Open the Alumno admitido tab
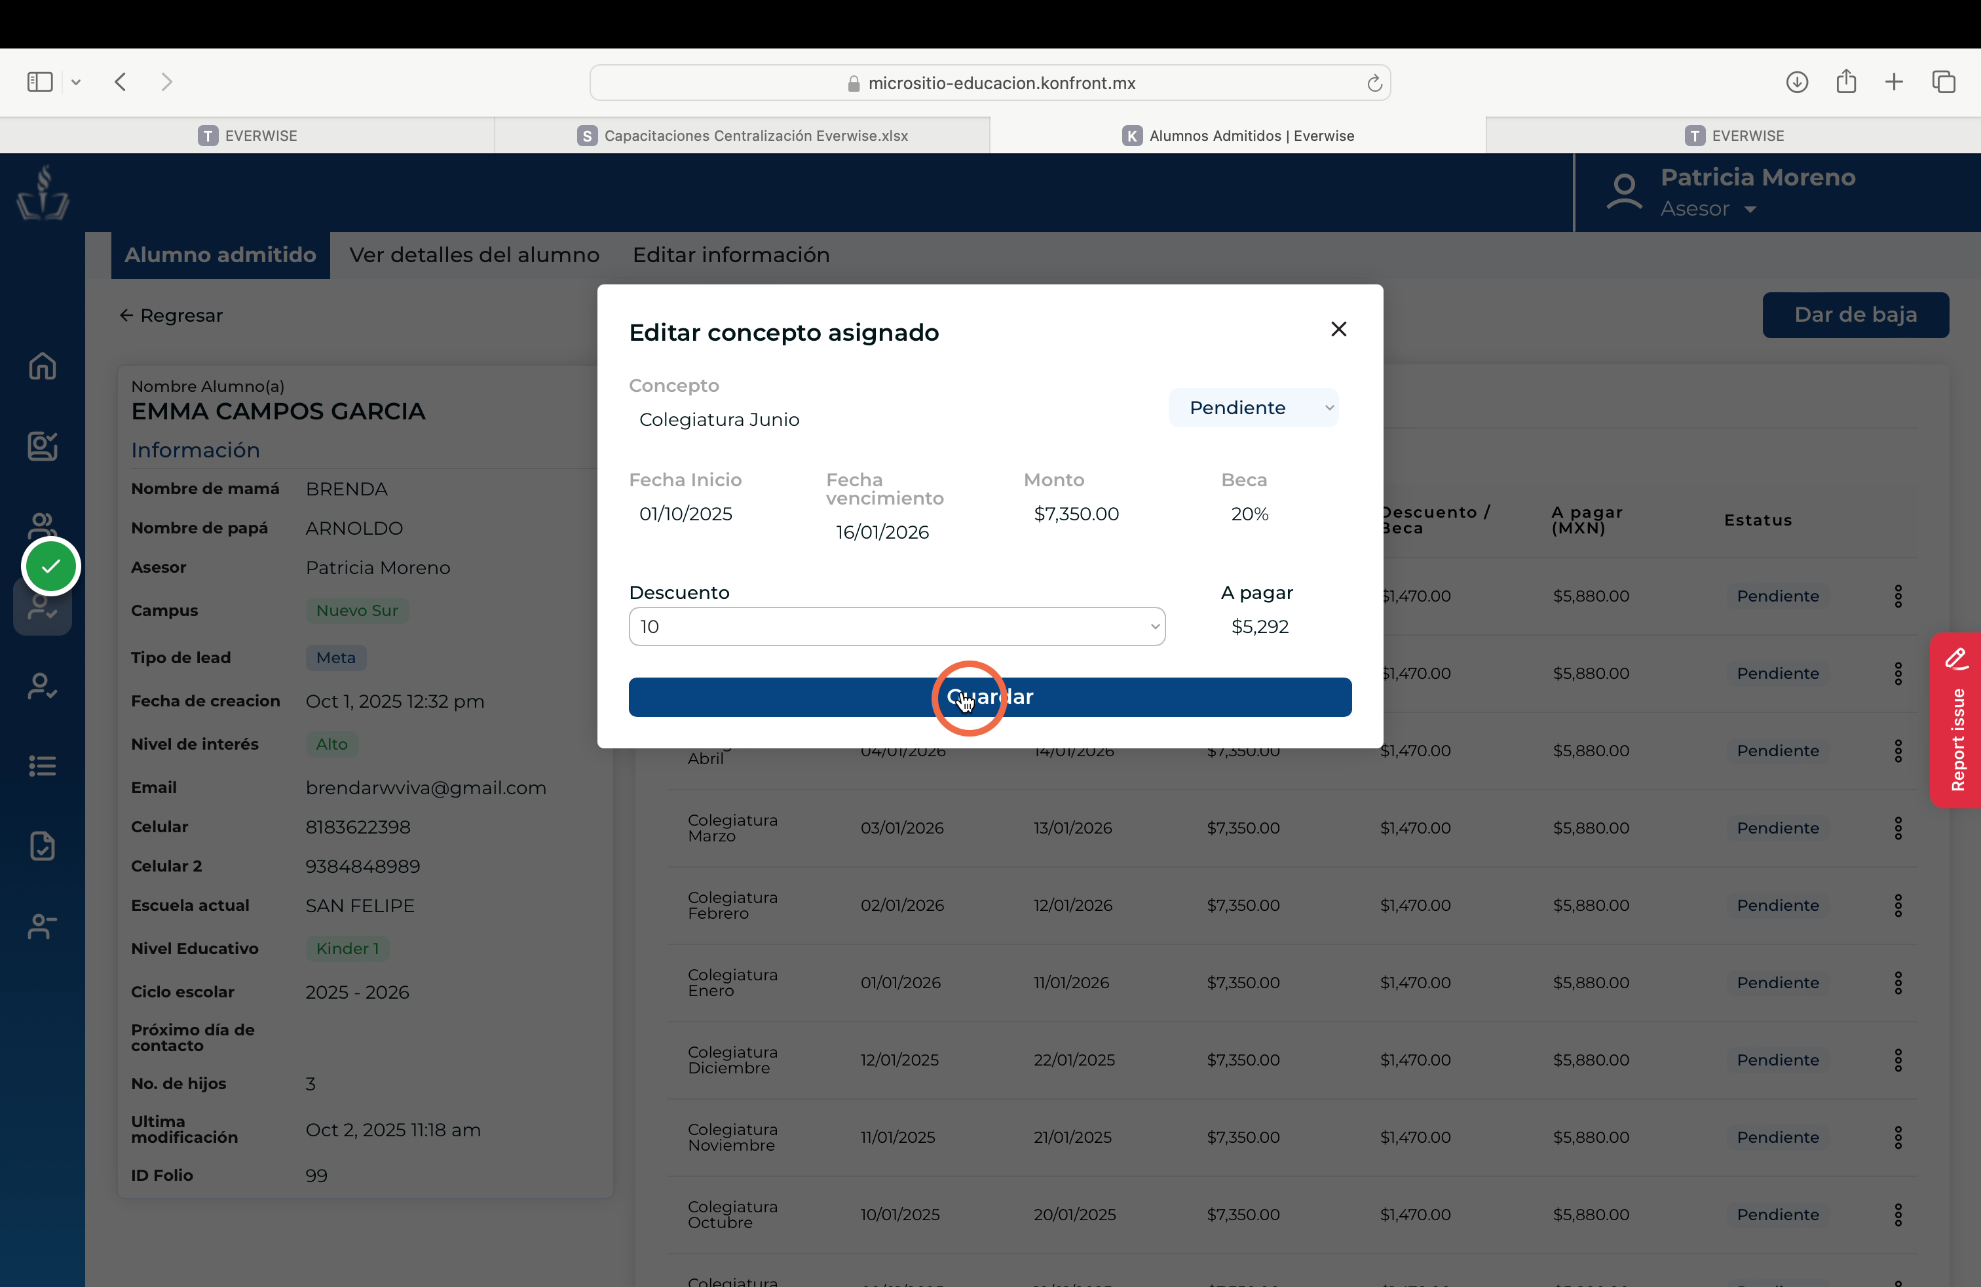Screen dimensions: 1981x1287 221,255
